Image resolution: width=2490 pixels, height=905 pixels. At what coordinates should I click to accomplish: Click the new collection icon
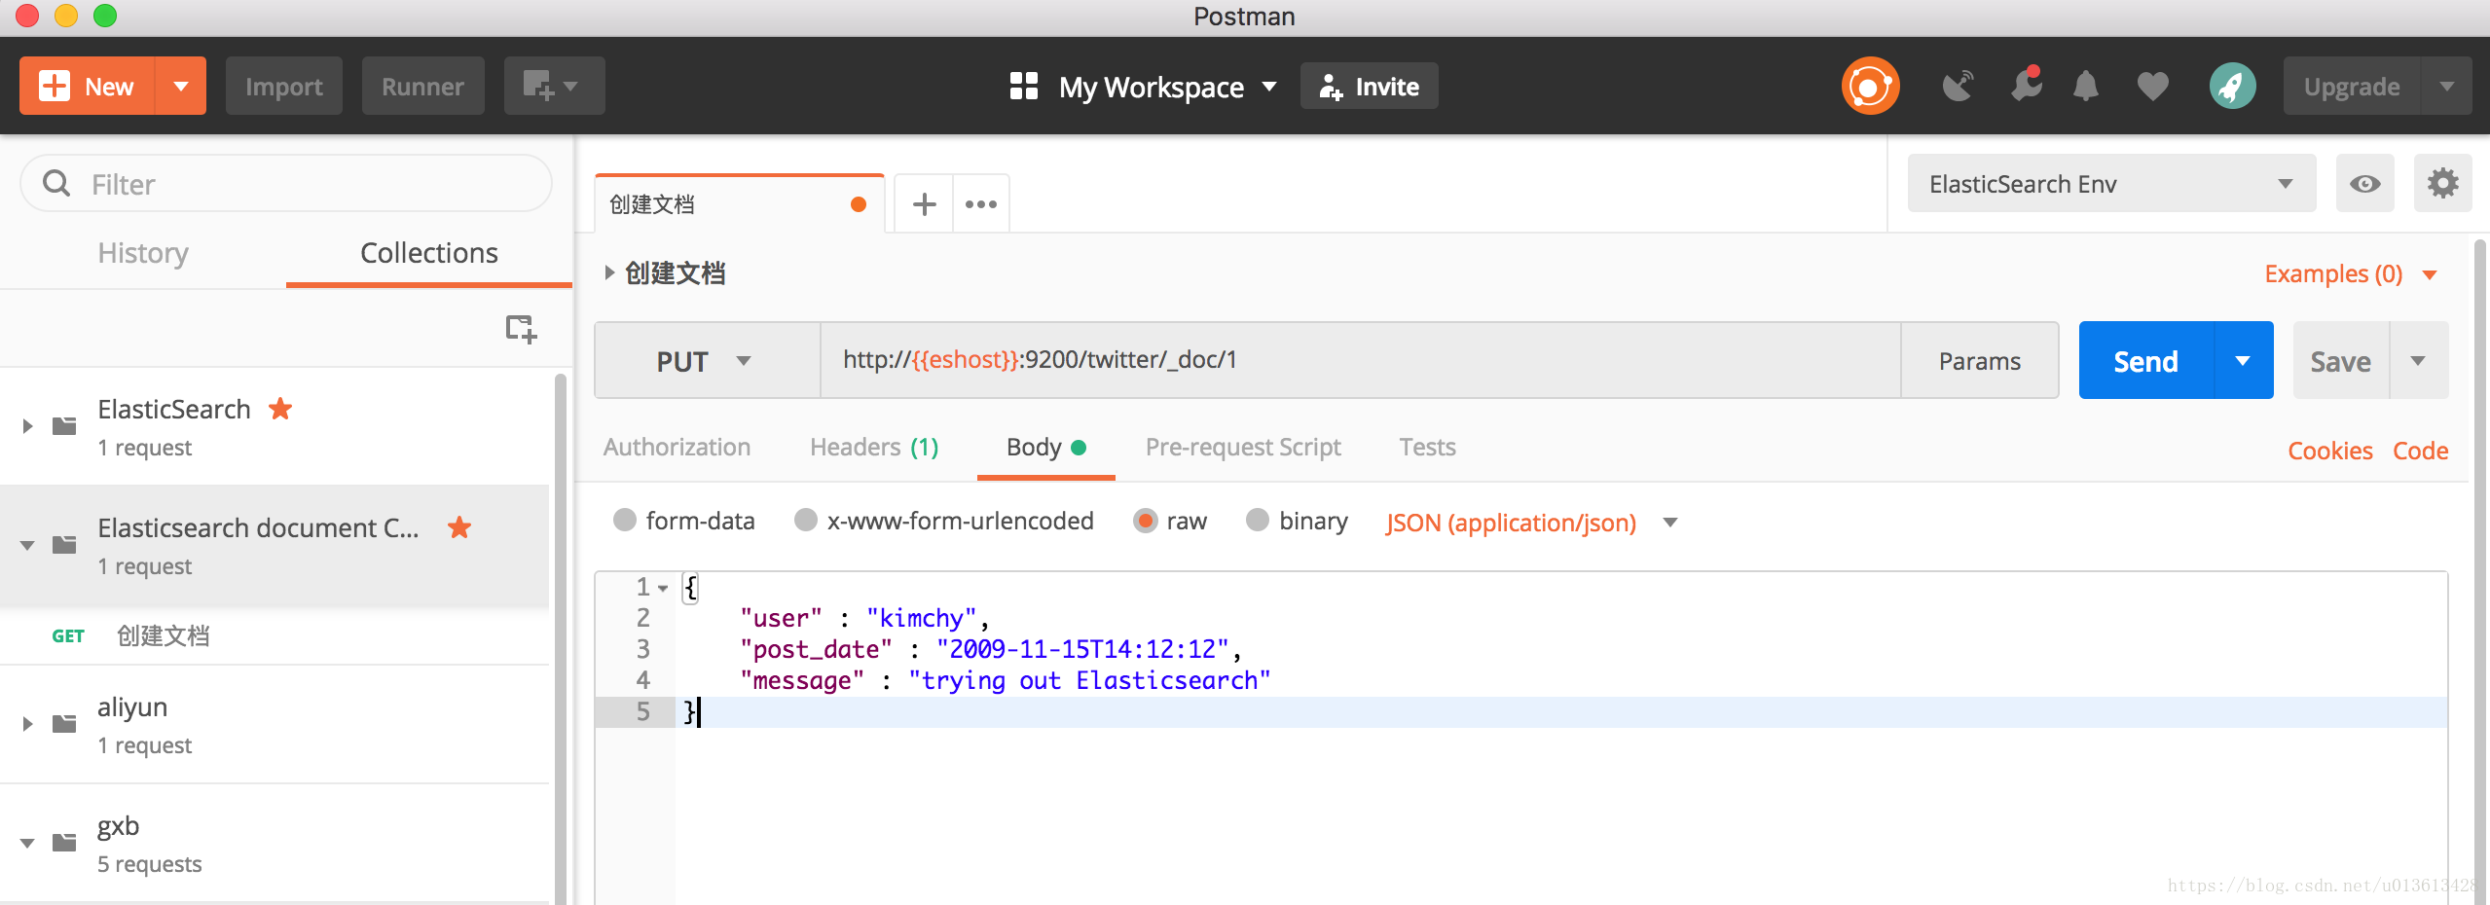pyautogui.click(x=522, y=329)
